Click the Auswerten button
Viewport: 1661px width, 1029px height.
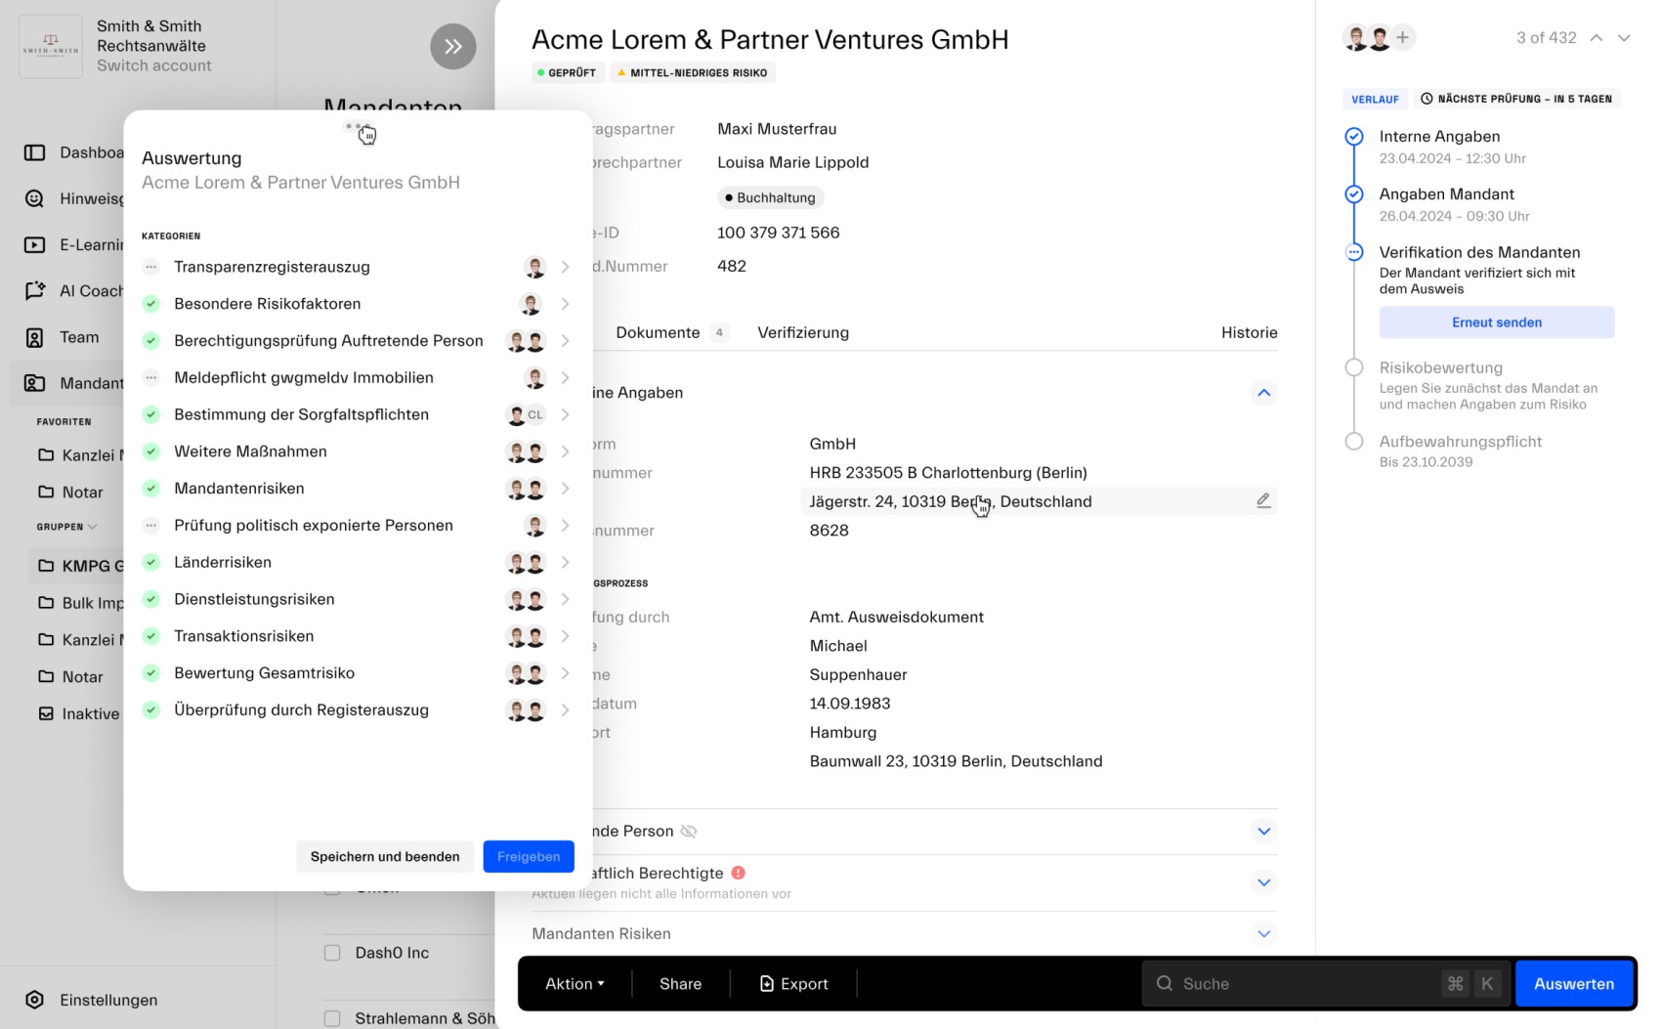click(x=1573, y=984)
